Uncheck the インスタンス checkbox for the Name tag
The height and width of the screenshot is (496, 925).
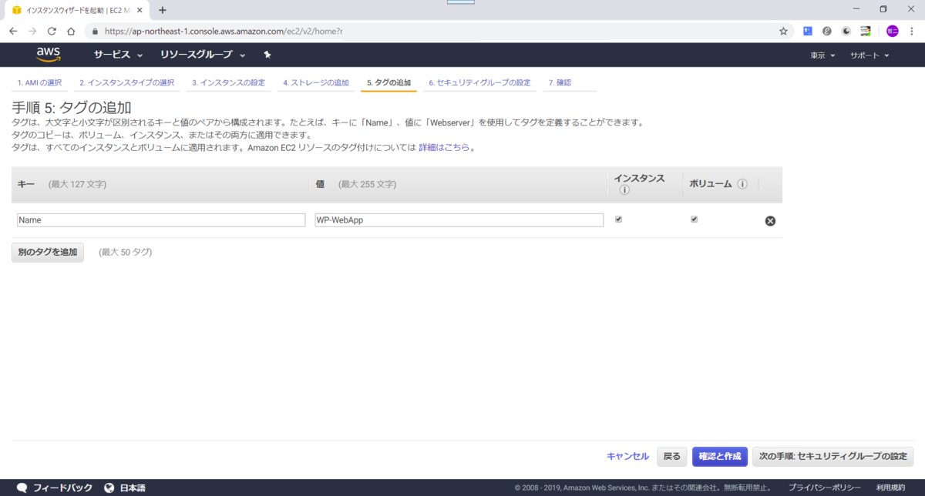[617, 219]
